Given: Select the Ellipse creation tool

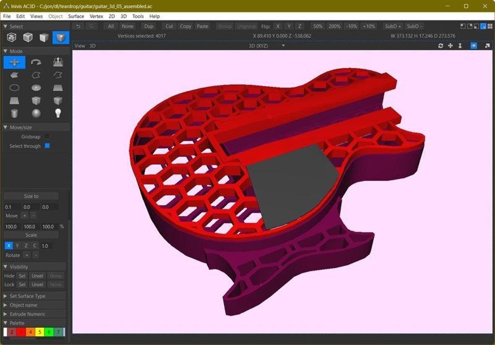Looking at the screenshot, I should (14, 88).
